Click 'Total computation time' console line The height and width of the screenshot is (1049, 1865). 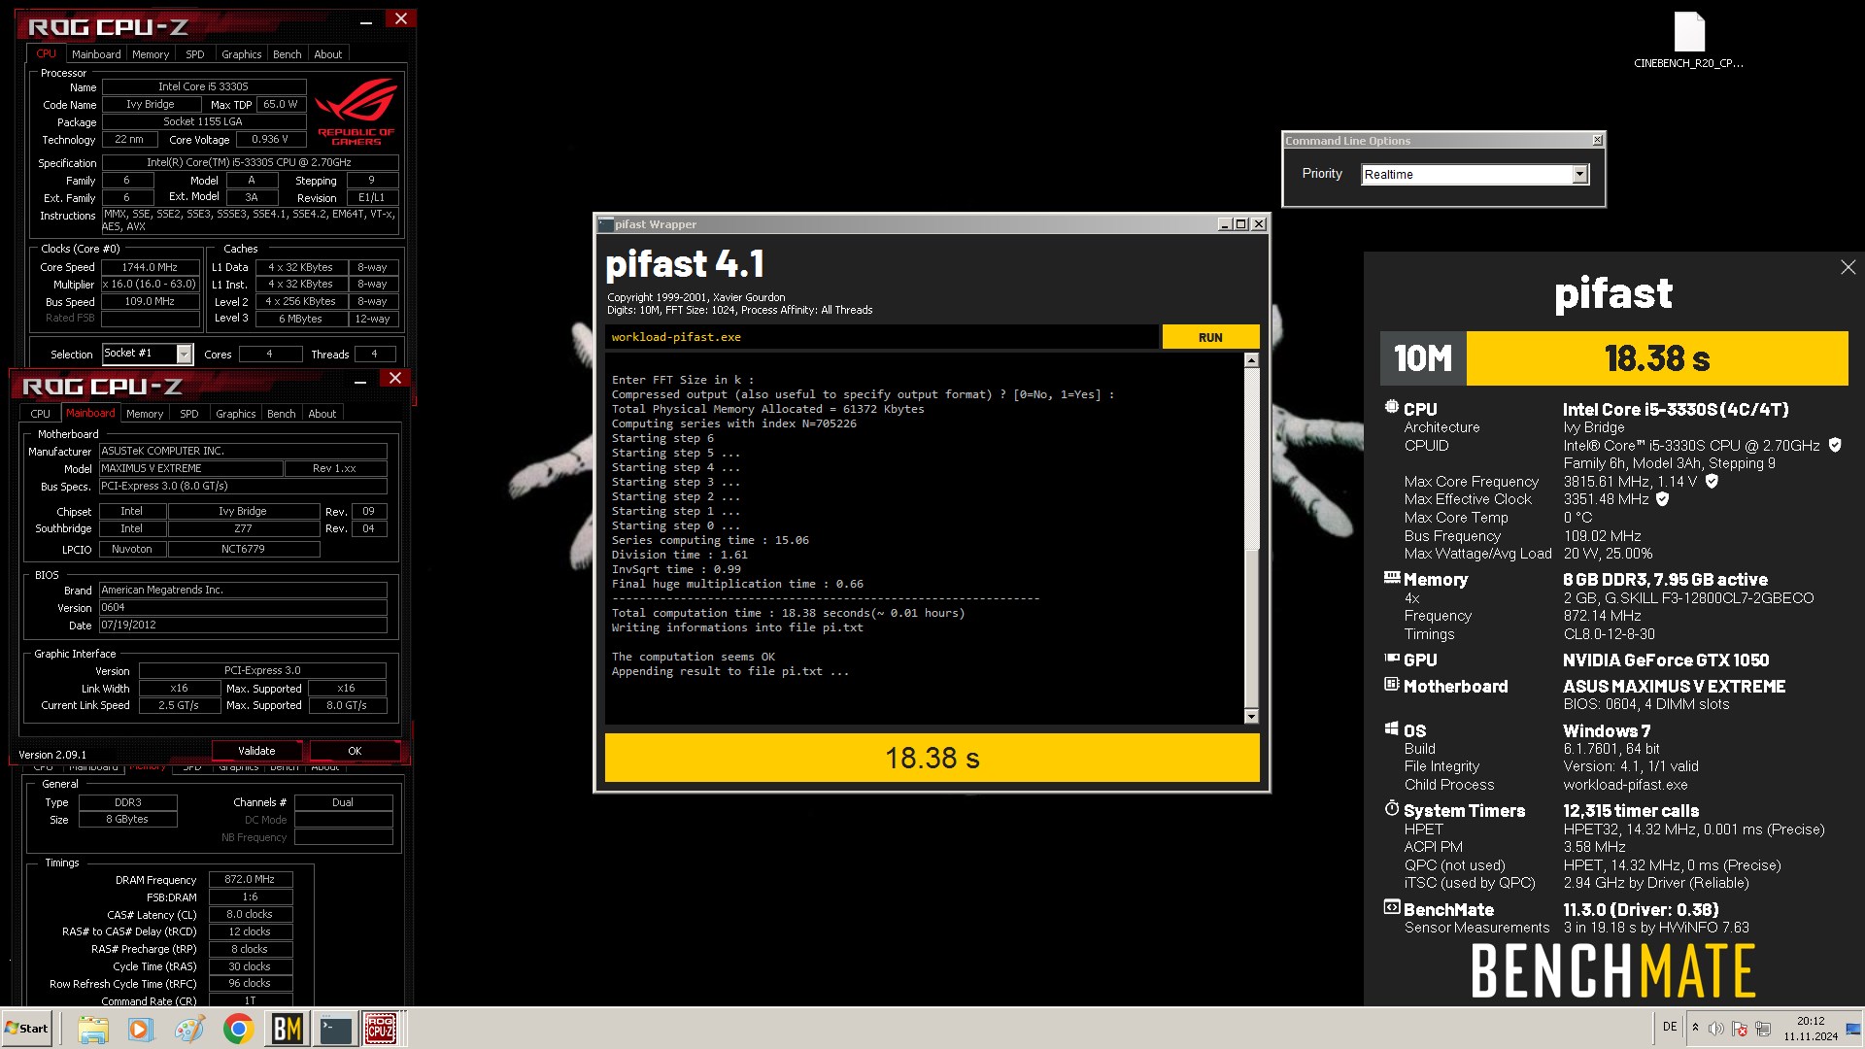pyautogui.click(x=788, y=613)
